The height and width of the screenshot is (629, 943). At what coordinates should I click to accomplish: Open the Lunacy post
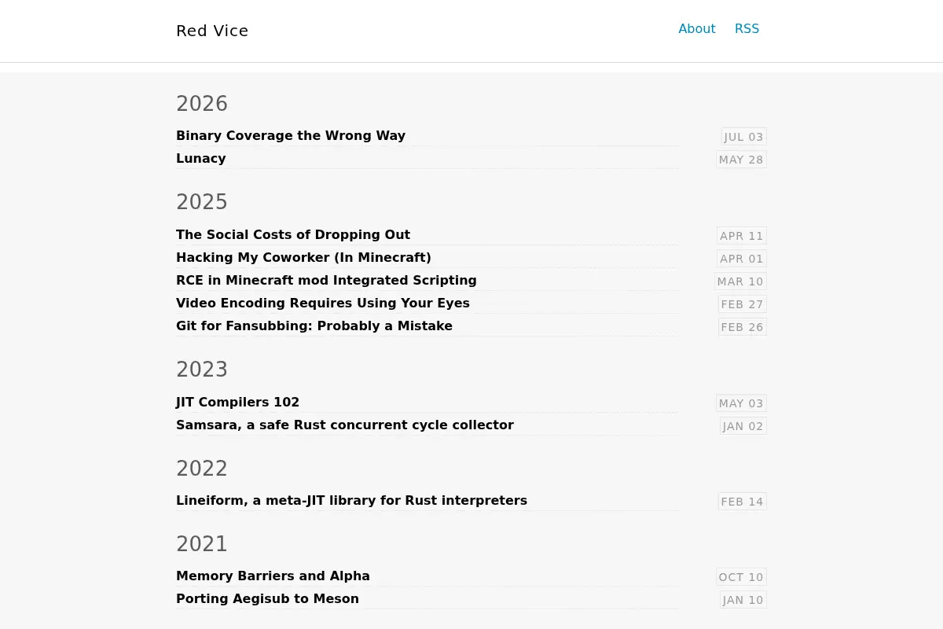(201, 158)
